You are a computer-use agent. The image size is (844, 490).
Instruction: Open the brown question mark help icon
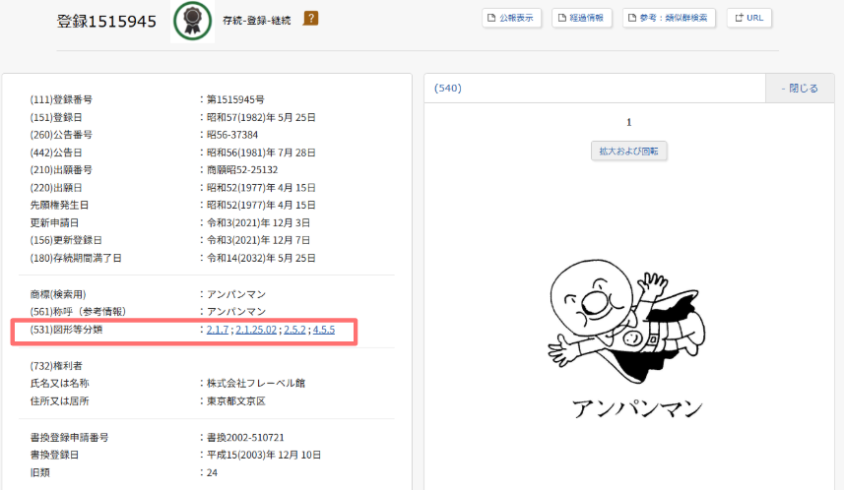310,19
